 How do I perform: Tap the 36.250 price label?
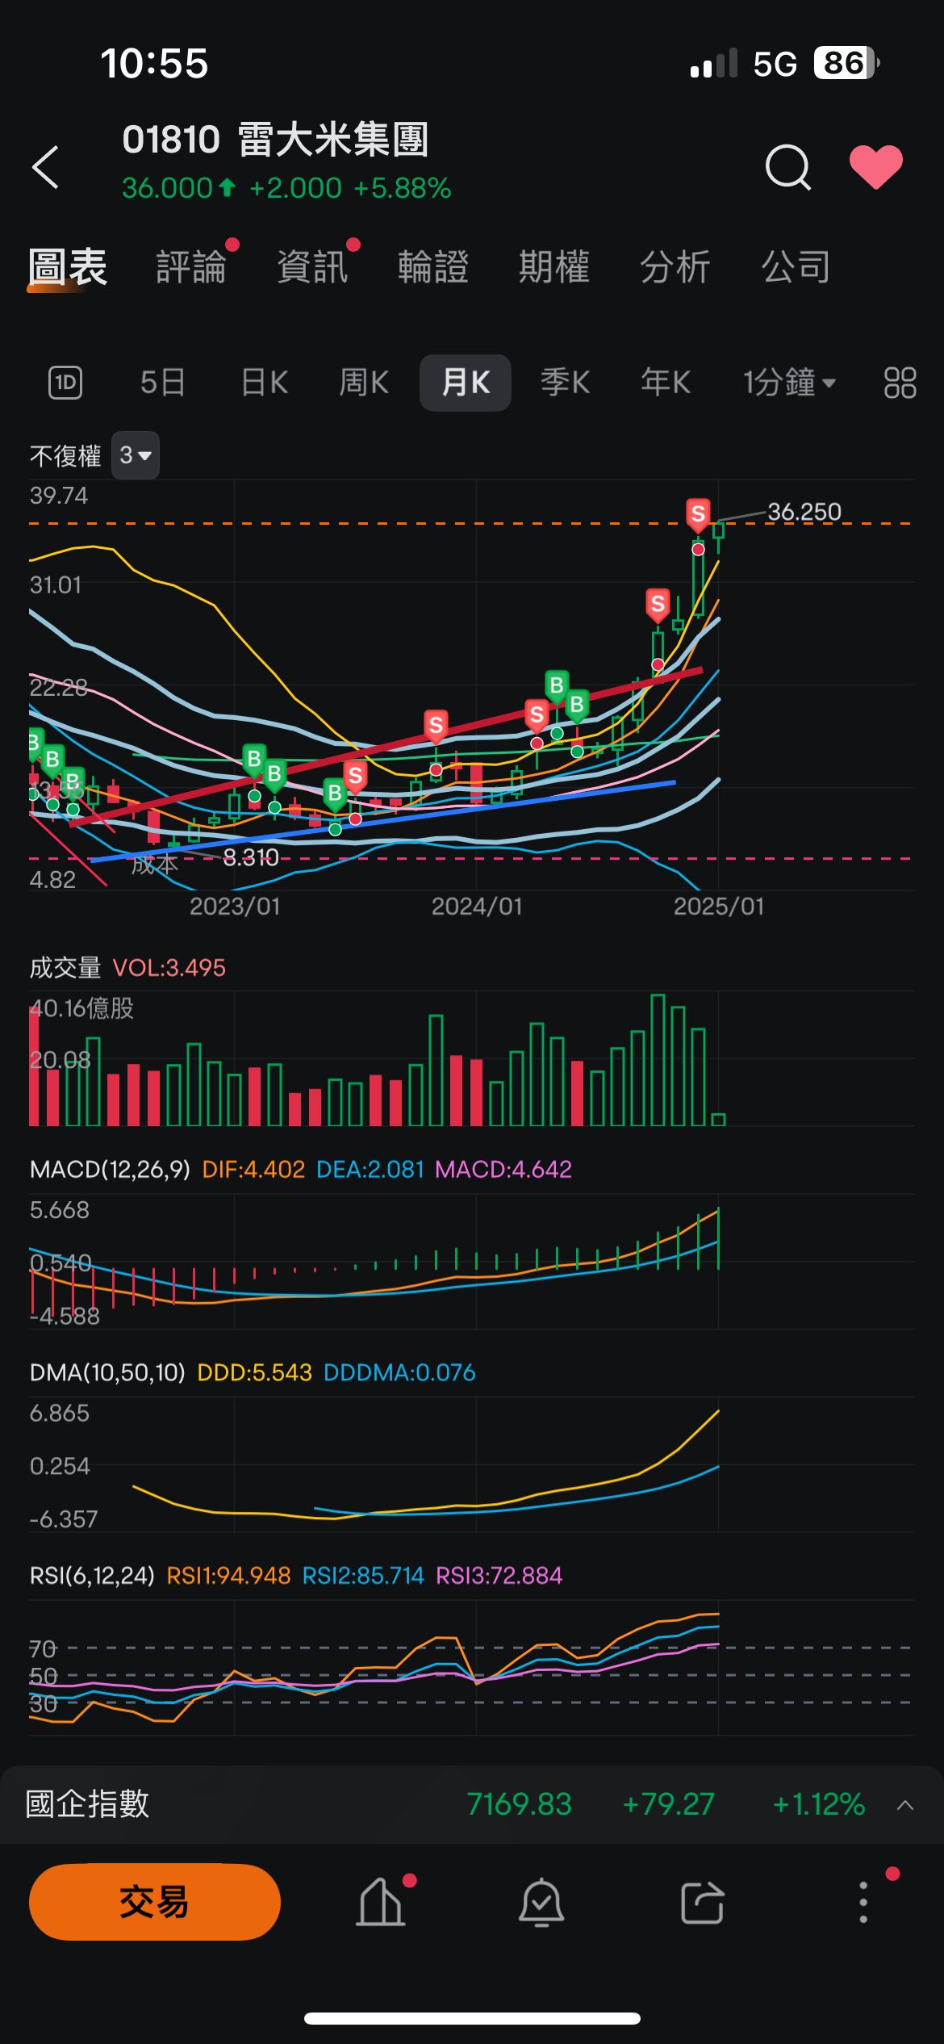coord(804,512)
